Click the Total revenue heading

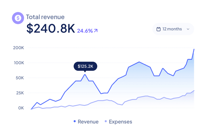[x=45, y=17]
